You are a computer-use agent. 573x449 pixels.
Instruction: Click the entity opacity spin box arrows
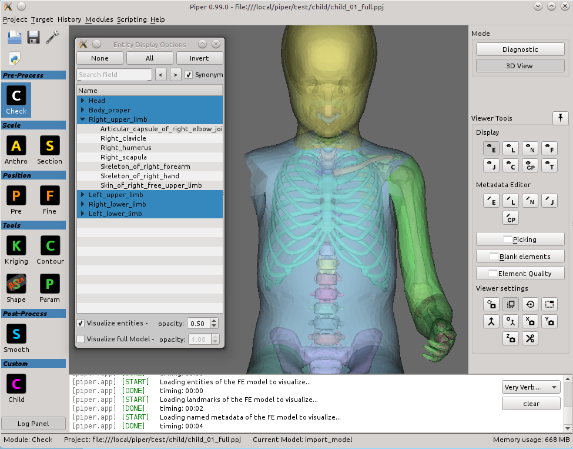pyautogui.click(x=214, y=323)
